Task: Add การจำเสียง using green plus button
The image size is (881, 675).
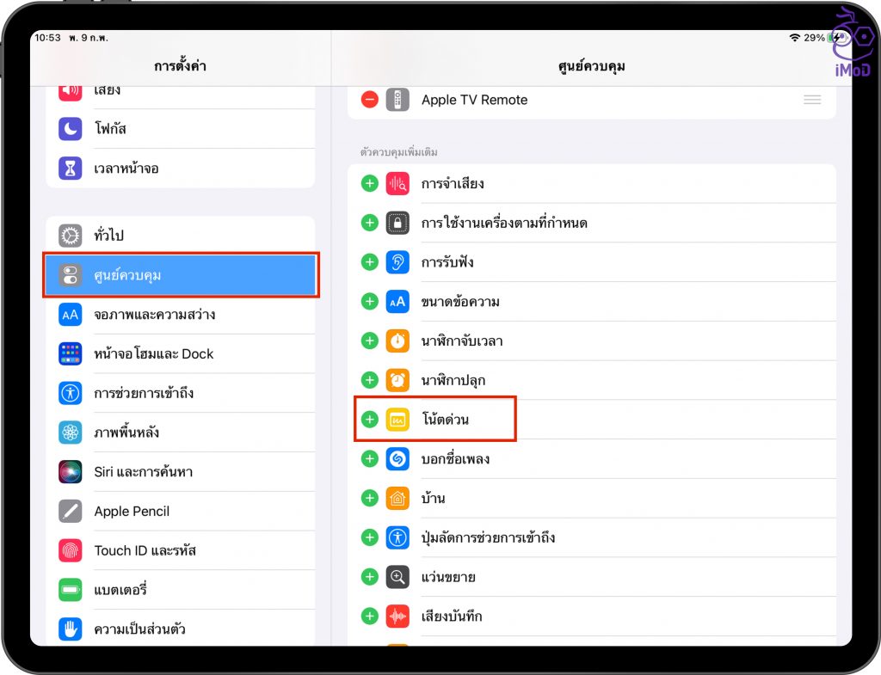Action: [370, 183]
